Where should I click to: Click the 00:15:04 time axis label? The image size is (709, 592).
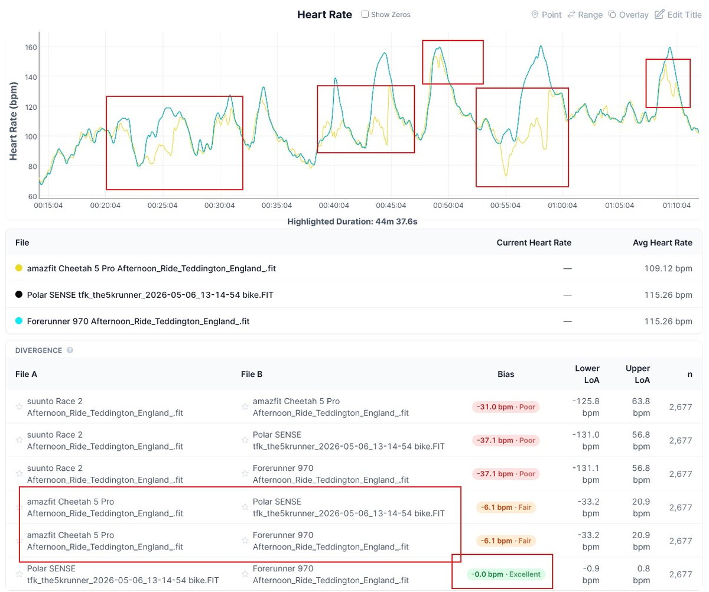tap(48, 206)
